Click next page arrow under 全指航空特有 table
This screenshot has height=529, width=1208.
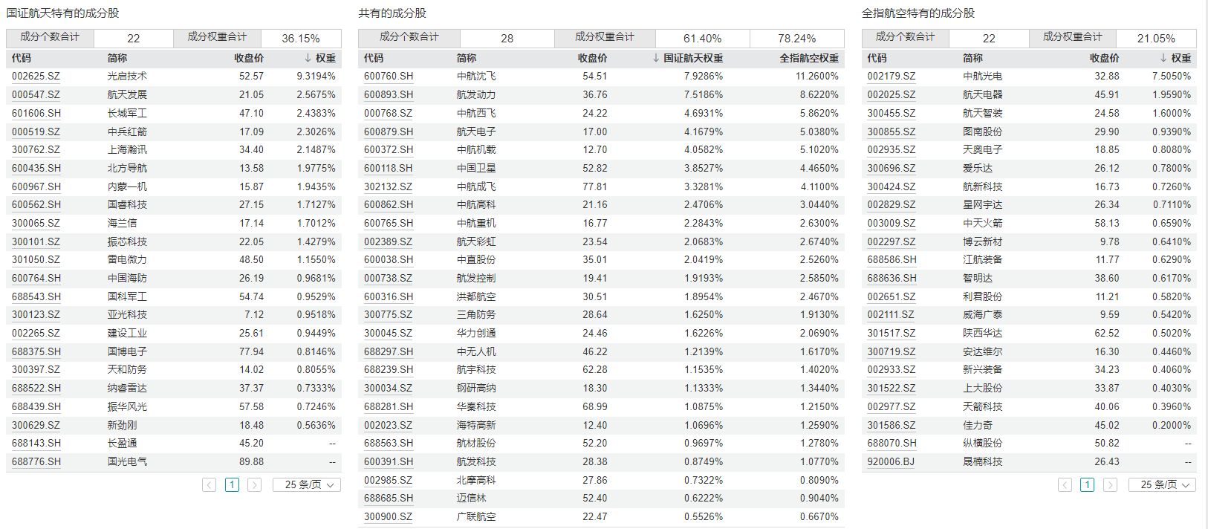[1110, 485]
